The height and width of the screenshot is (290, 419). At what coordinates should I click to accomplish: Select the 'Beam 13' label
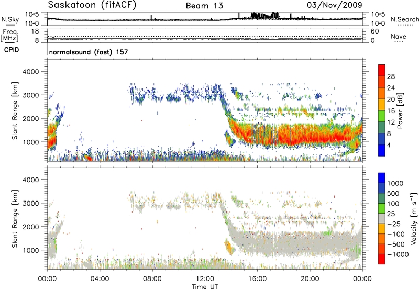204,6
